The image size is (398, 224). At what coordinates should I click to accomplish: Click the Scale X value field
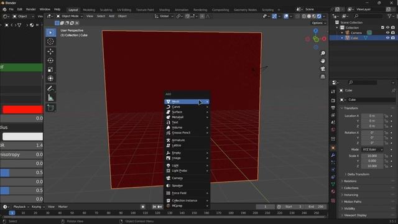(x=372, y=156)
